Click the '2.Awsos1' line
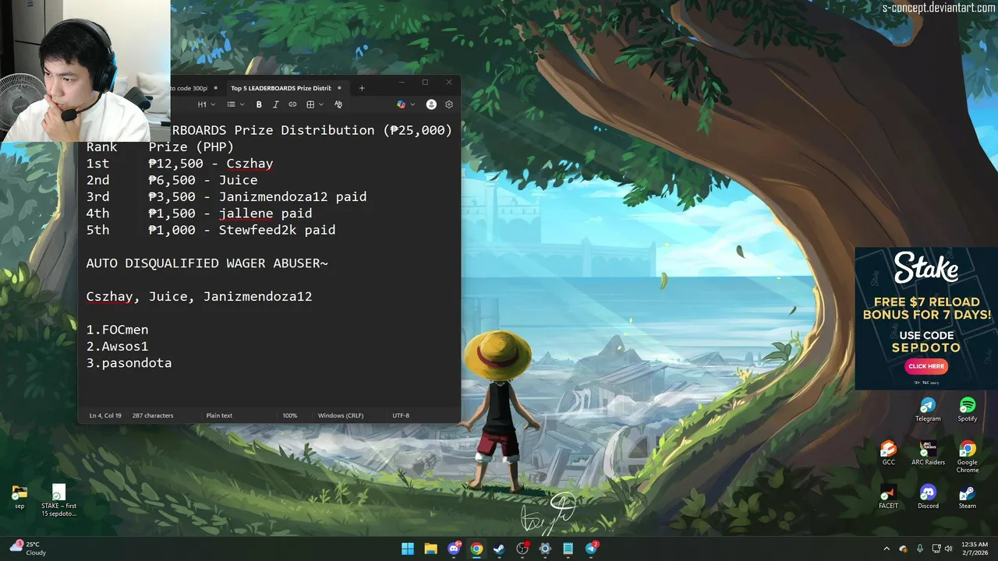Screen dimensions: 998x561 coord(117,346)
